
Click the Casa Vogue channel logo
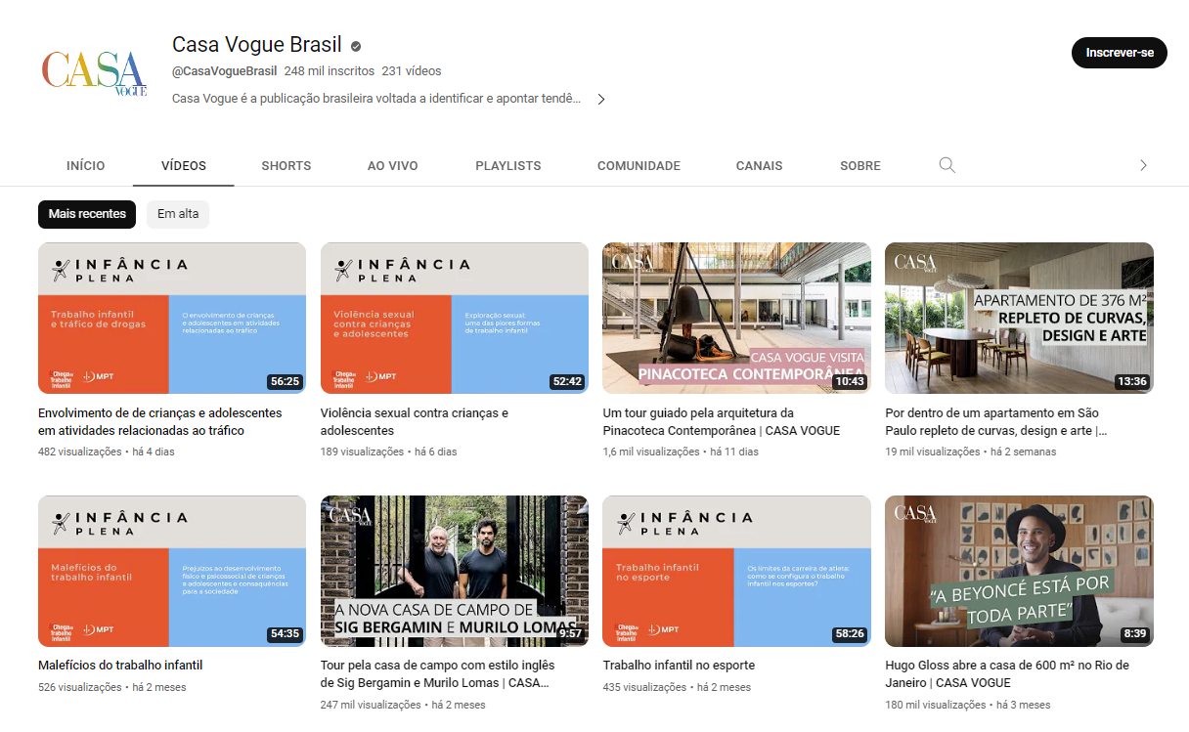94,71
